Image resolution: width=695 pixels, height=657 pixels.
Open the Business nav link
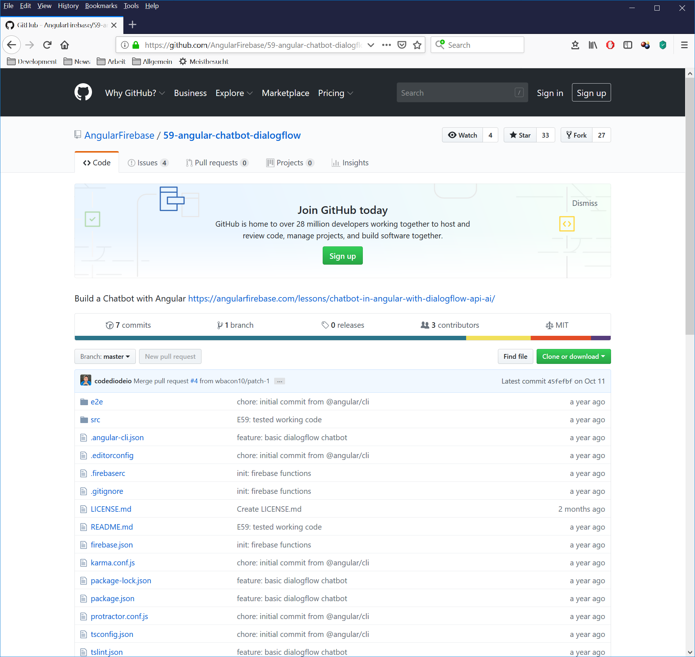[x=190, y=93]
